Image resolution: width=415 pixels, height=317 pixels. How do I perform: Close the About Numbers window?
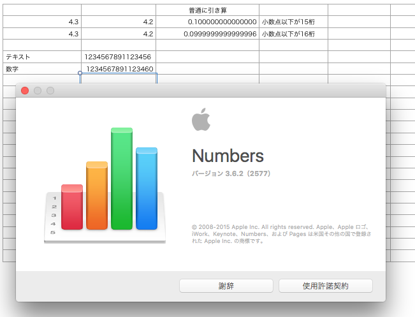pos(25,91)
